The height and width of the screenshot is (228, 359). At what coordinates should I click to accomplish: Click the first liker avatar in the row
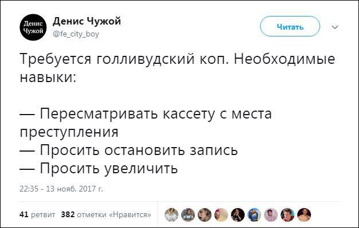coord(171,214)
